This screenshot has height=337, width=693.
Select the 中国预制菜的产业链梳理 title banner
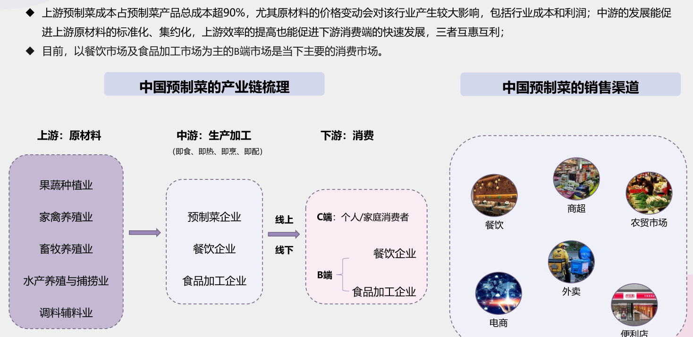(214, 85)
